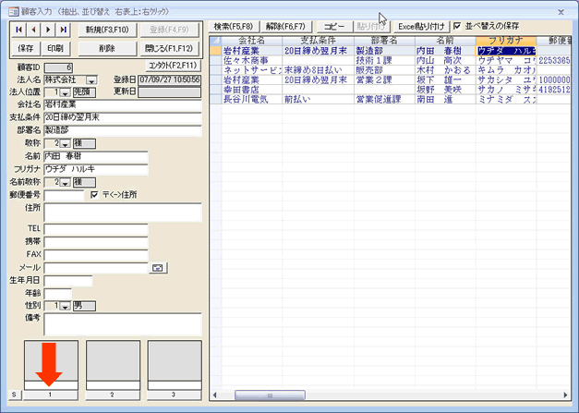Click the 新規(F3,F10) button
579x413 pixels.
coord(107,30)
